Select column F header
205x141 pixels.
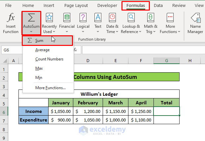(141, 61)
